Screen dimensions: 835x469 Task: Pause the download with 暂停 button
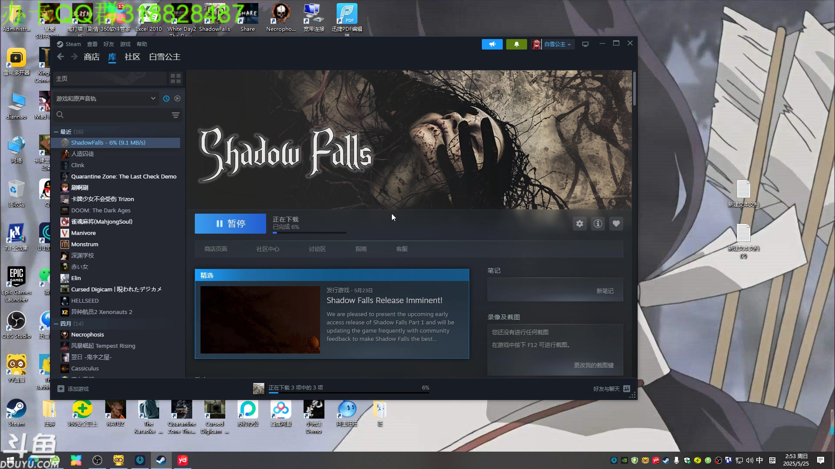[230, 224]
